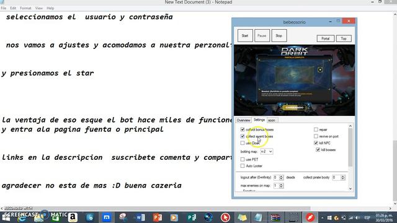Click the Notepad horizontal scrollbar thumb
Screen dimensions: 397x223
(158, 208)
